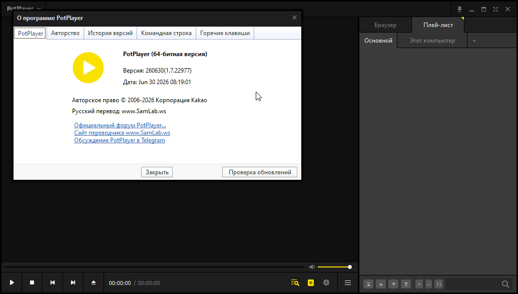Open the control panel gear icon
Viewport: 518px width, 294px height.
click(x=326, y=283)
